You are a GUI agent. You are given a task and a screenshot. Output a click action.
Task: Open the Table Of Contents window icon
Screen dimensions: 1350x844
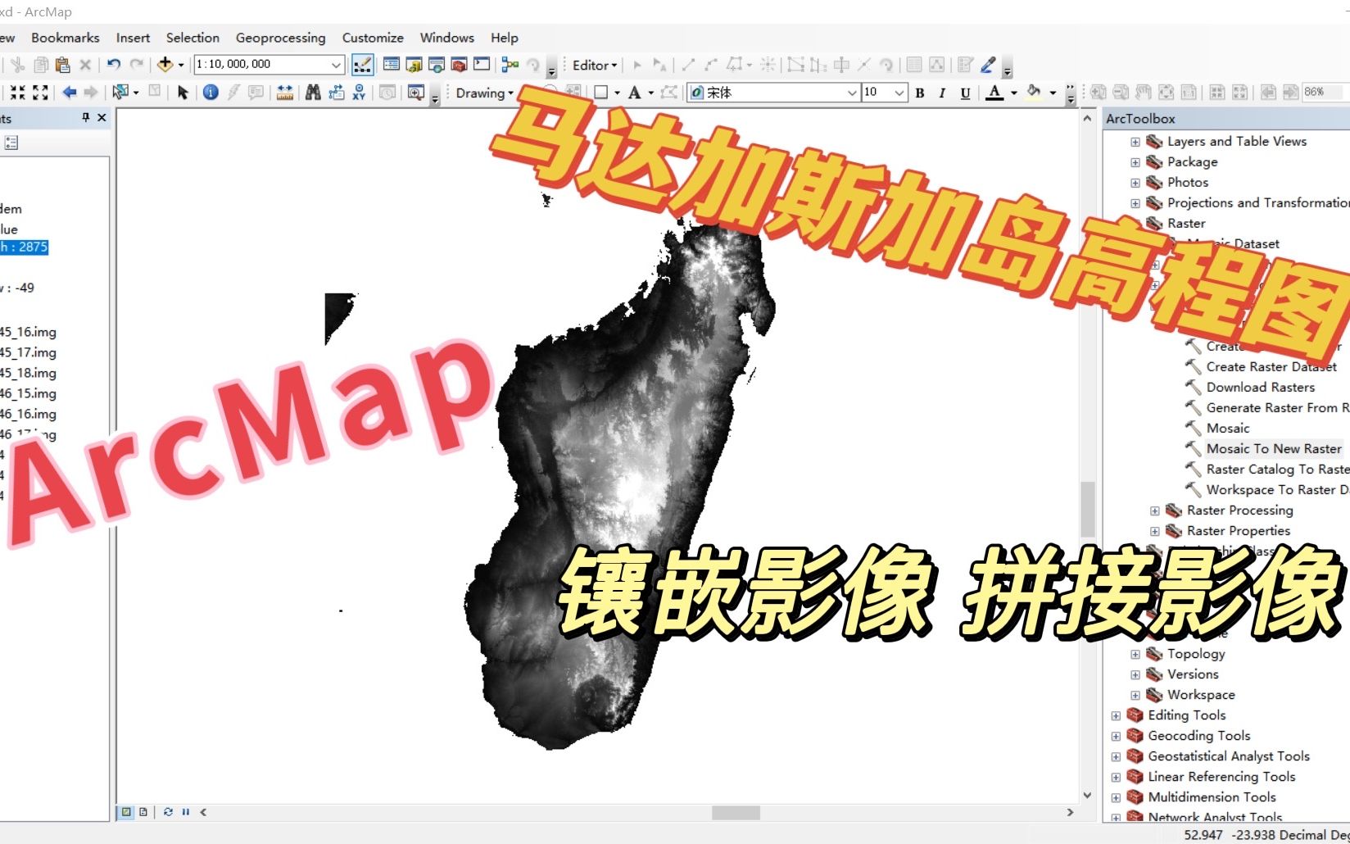[392, 64]
